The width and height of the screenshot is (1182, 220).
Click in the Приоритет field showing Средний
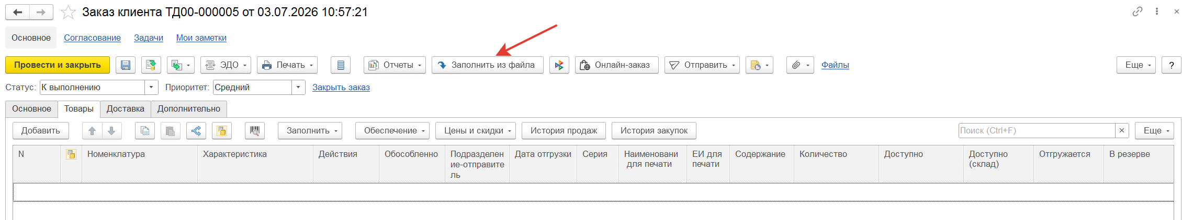point(252,87)
